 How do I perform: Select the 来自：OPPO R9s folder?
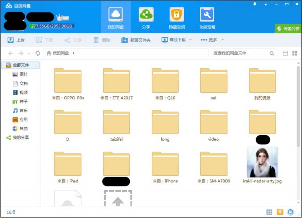coord(68,84)
